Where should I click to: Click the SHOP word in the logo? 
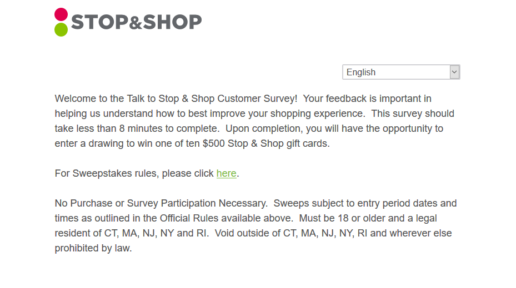[x=172, y=22]
